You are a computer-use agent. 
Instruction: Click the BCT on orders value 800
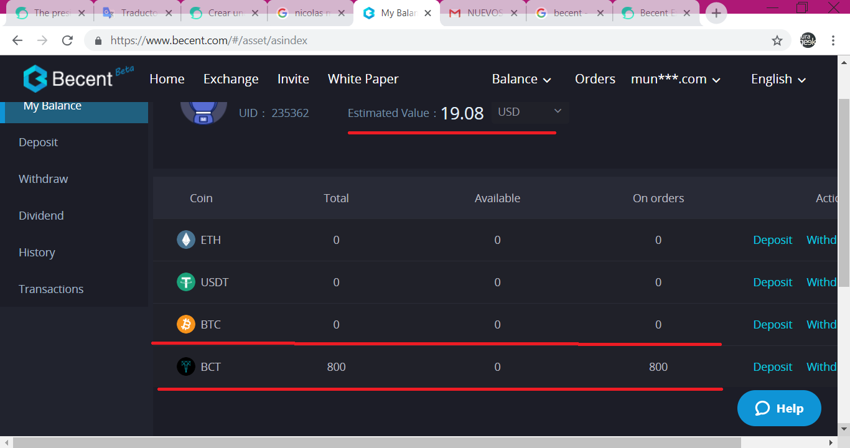pyautogui.click(x=658, y=367)
